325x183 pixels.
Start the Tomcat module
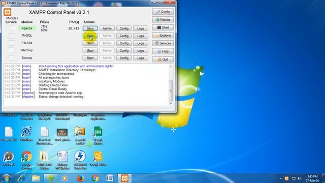(x=90, y=58)
